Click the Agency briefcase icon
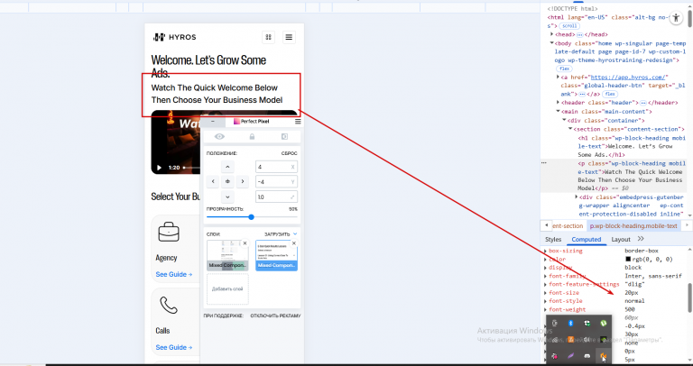 pyautogui.click(x=169, y=233)
